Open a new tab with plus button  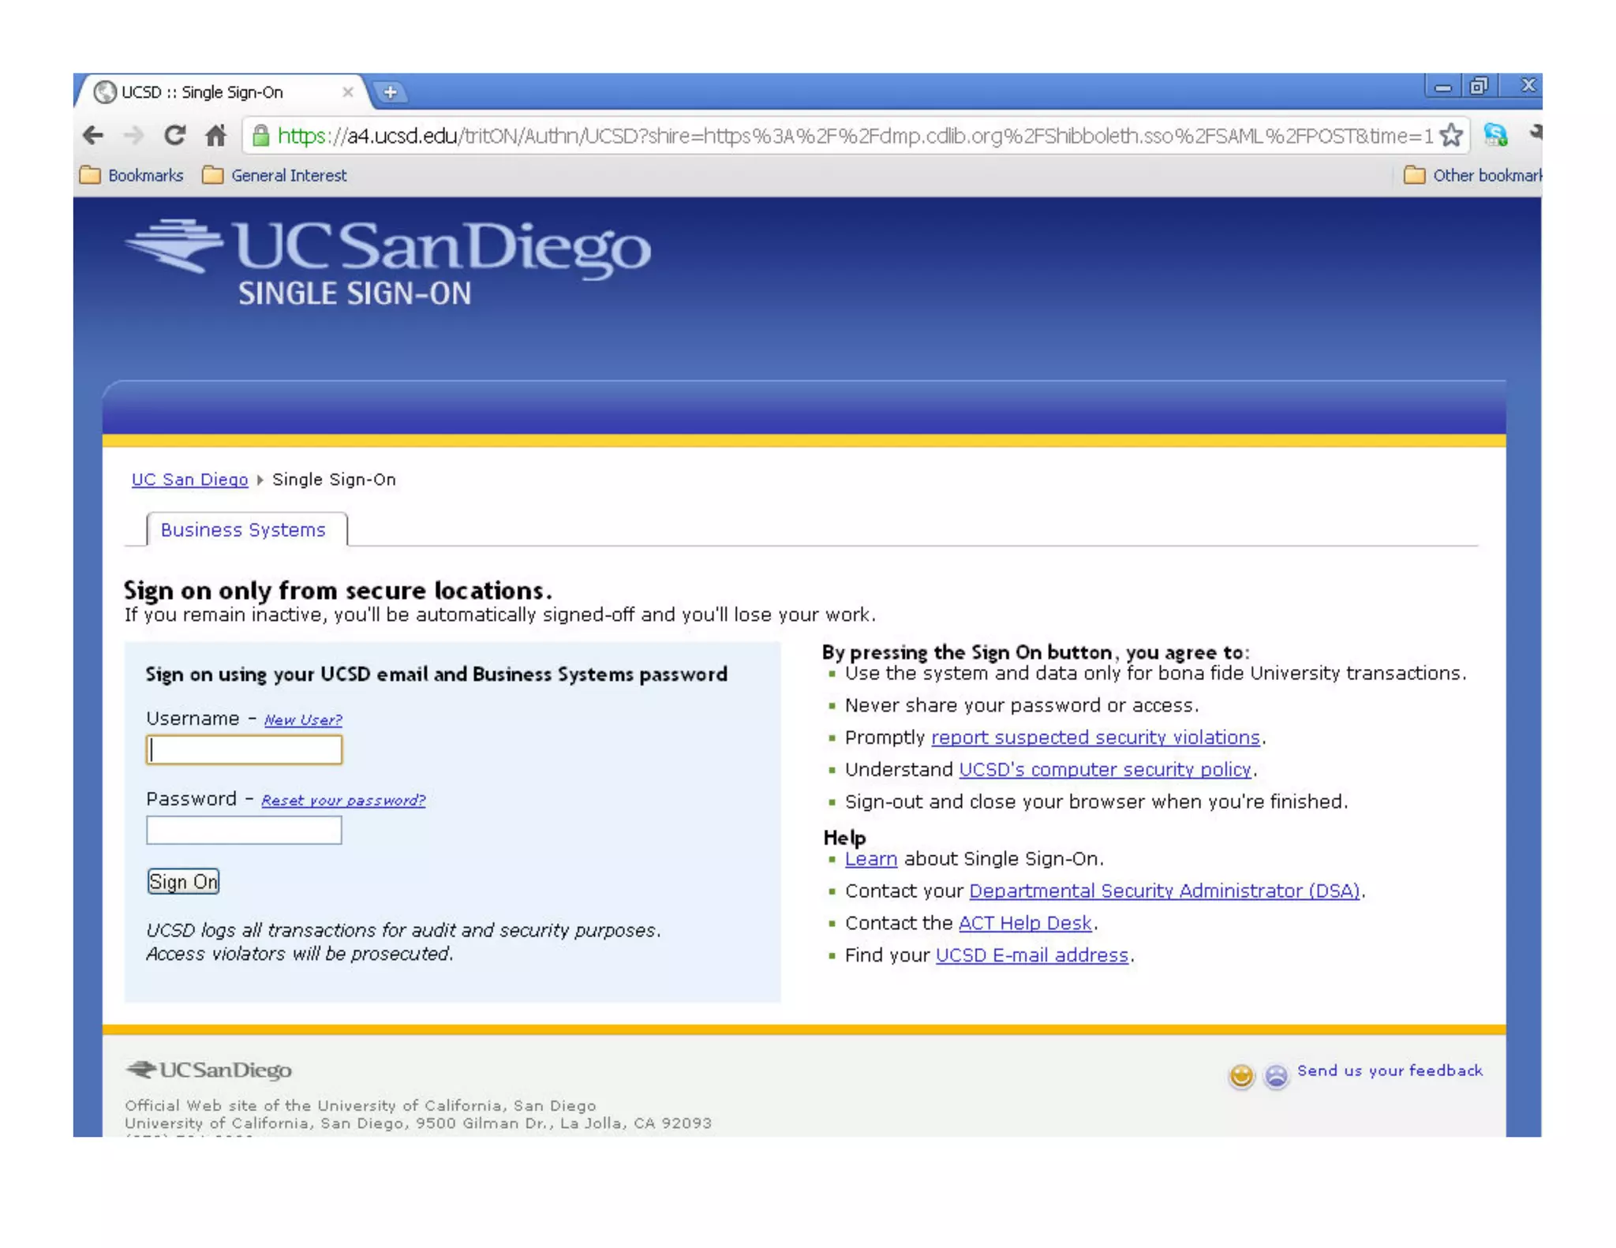pos(390,92)
